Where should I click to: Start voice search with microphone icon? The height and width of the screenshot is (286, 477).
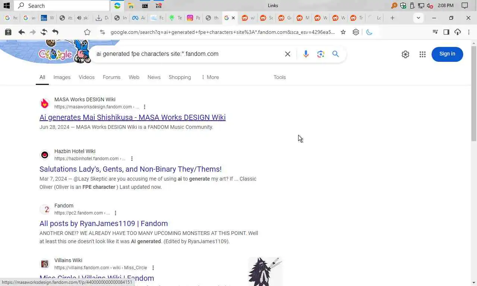click(306, 54)
